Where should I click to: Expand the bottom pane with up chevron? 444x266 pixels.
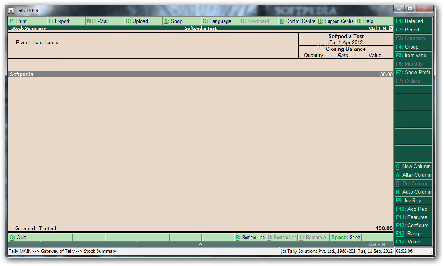pyautogui.click(x=200, y=244)
